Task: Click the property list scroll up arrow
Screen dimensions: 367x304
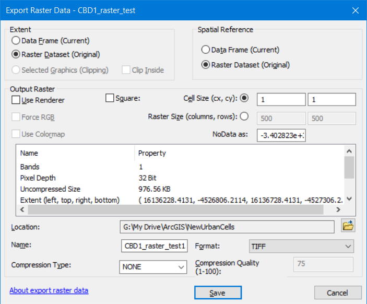Action: click(x=349, y=151)
